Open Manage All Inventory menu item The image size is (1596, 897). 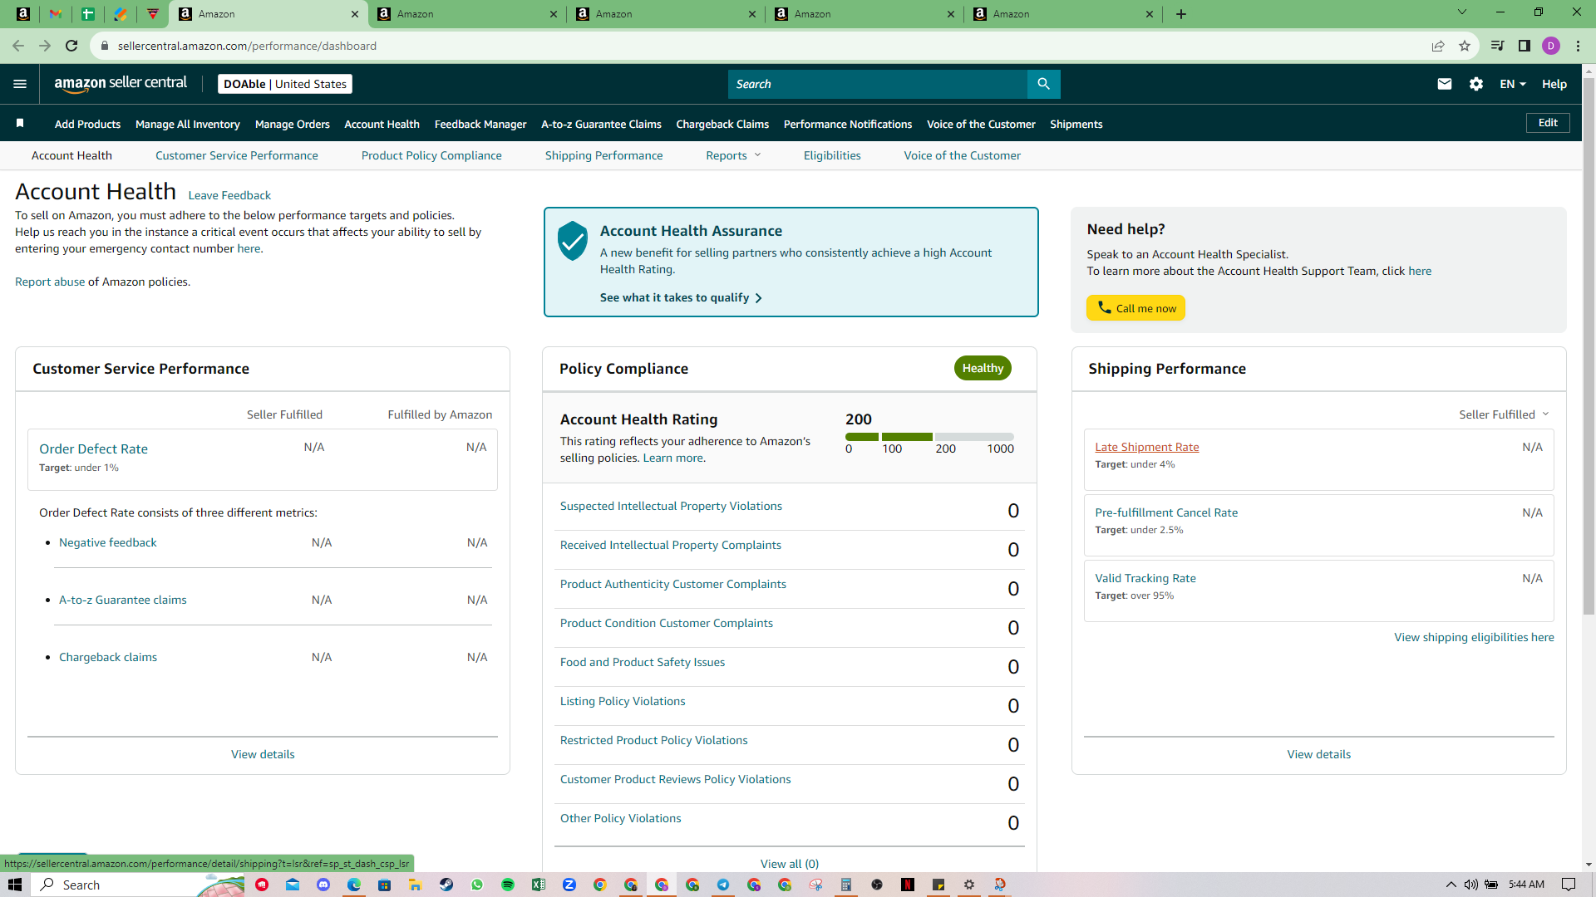[x=188, y=124]
